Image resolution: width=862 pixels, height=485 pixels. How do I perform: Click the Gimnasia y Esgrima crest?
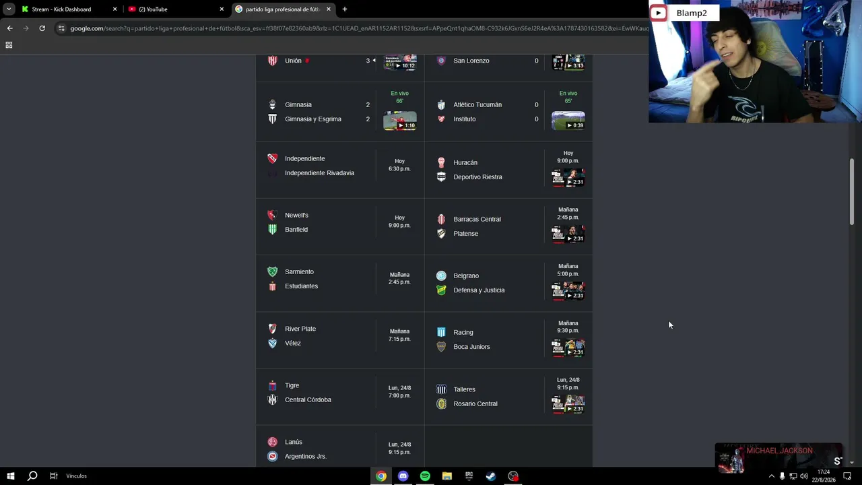(x=272, y=119)
